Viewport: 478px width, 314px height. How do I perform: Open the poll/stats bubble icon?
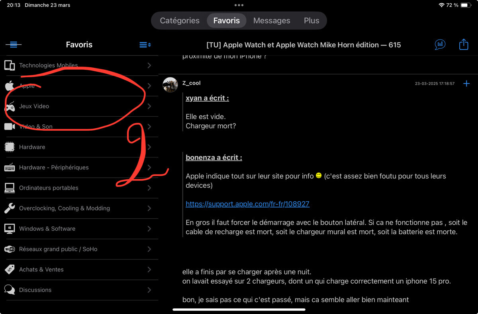point(440,45)
